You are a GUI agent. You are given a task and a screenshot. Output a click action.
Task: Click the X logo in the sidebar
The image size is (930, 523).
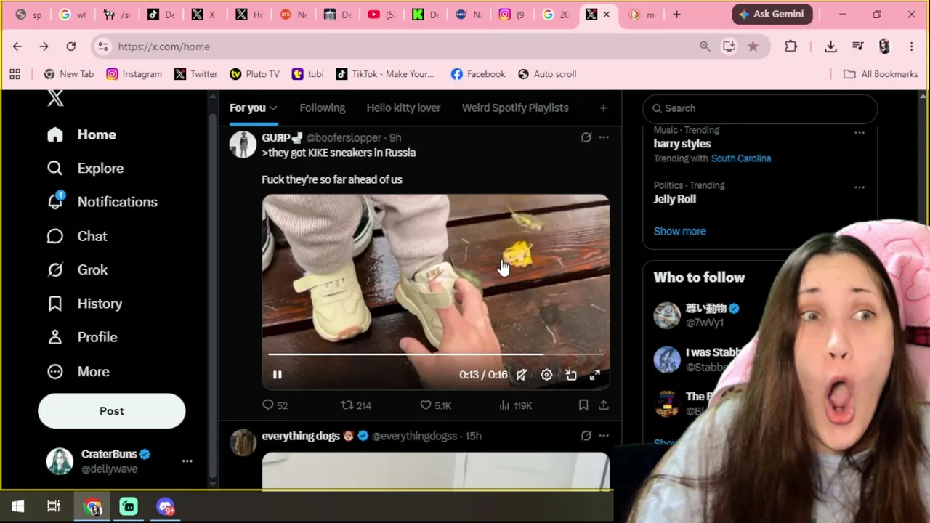[x=55, y=99]
